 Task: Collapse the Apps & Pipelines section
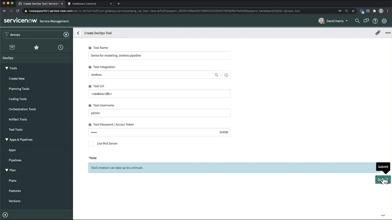coord(6,139)
